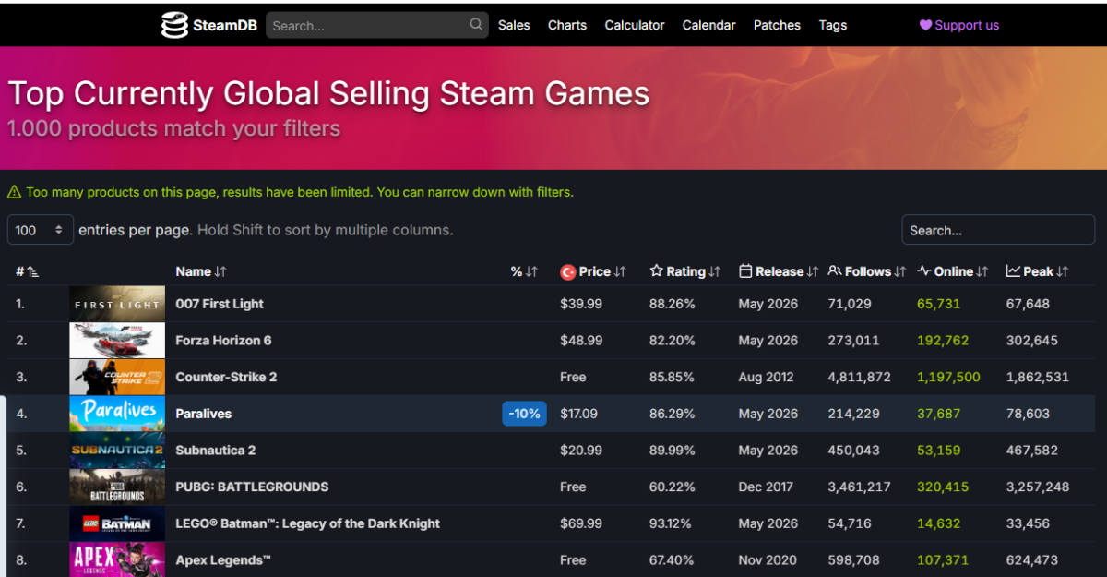Open the Calculator menu item

pyautogui.click(x=635, y=25)
